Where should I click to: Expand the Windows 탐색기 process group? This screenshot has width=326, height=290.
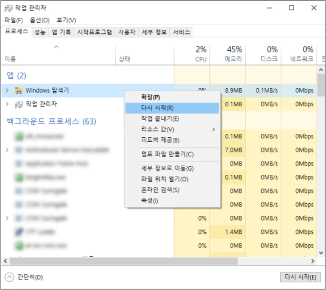(x=7, y=90)
